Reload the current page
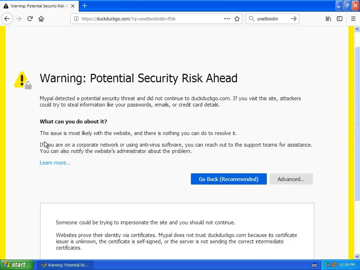 coord(30,19)
